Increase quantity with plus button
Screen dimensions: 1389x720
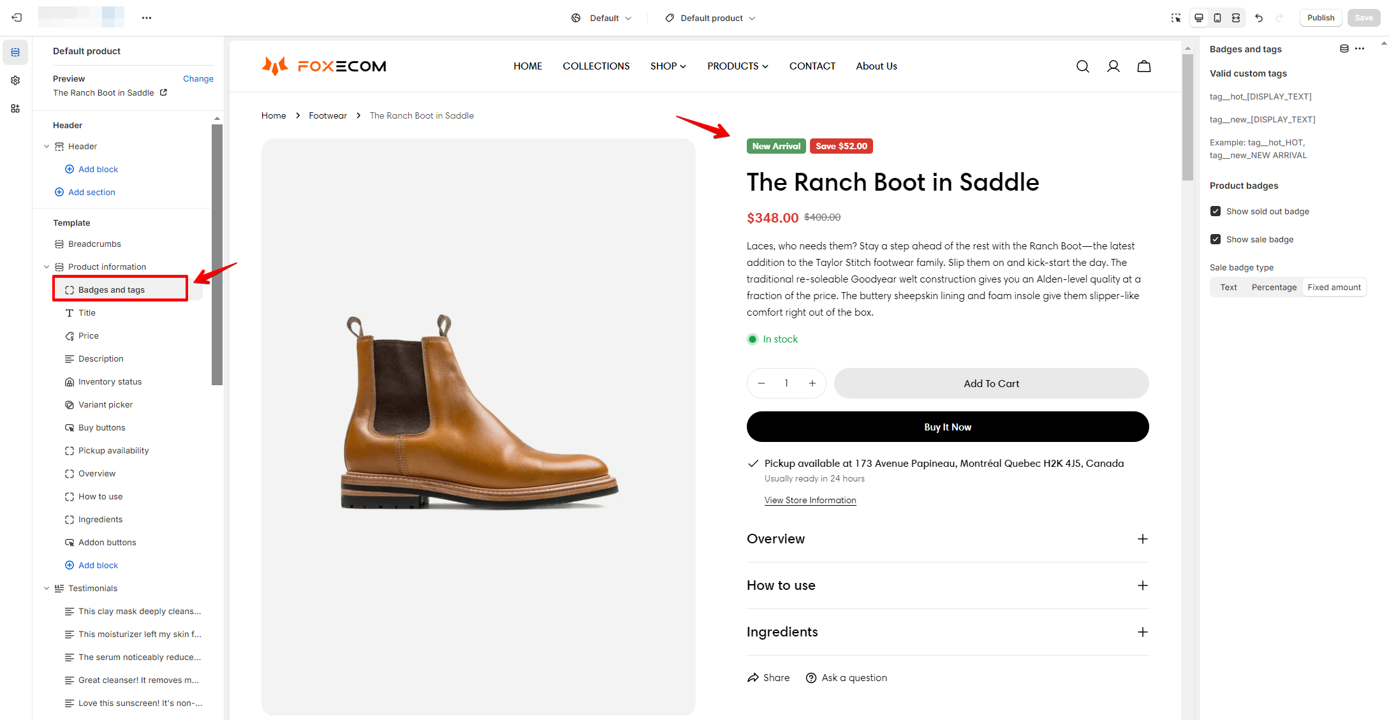point(812,383)
